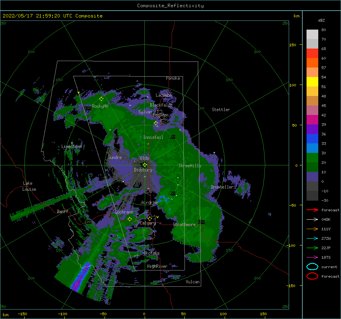Click the Okotoks label
The image size is (341, 319).
(152, 253)
